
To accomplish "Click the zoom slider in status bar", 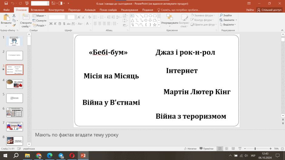I will pos(257,149).
